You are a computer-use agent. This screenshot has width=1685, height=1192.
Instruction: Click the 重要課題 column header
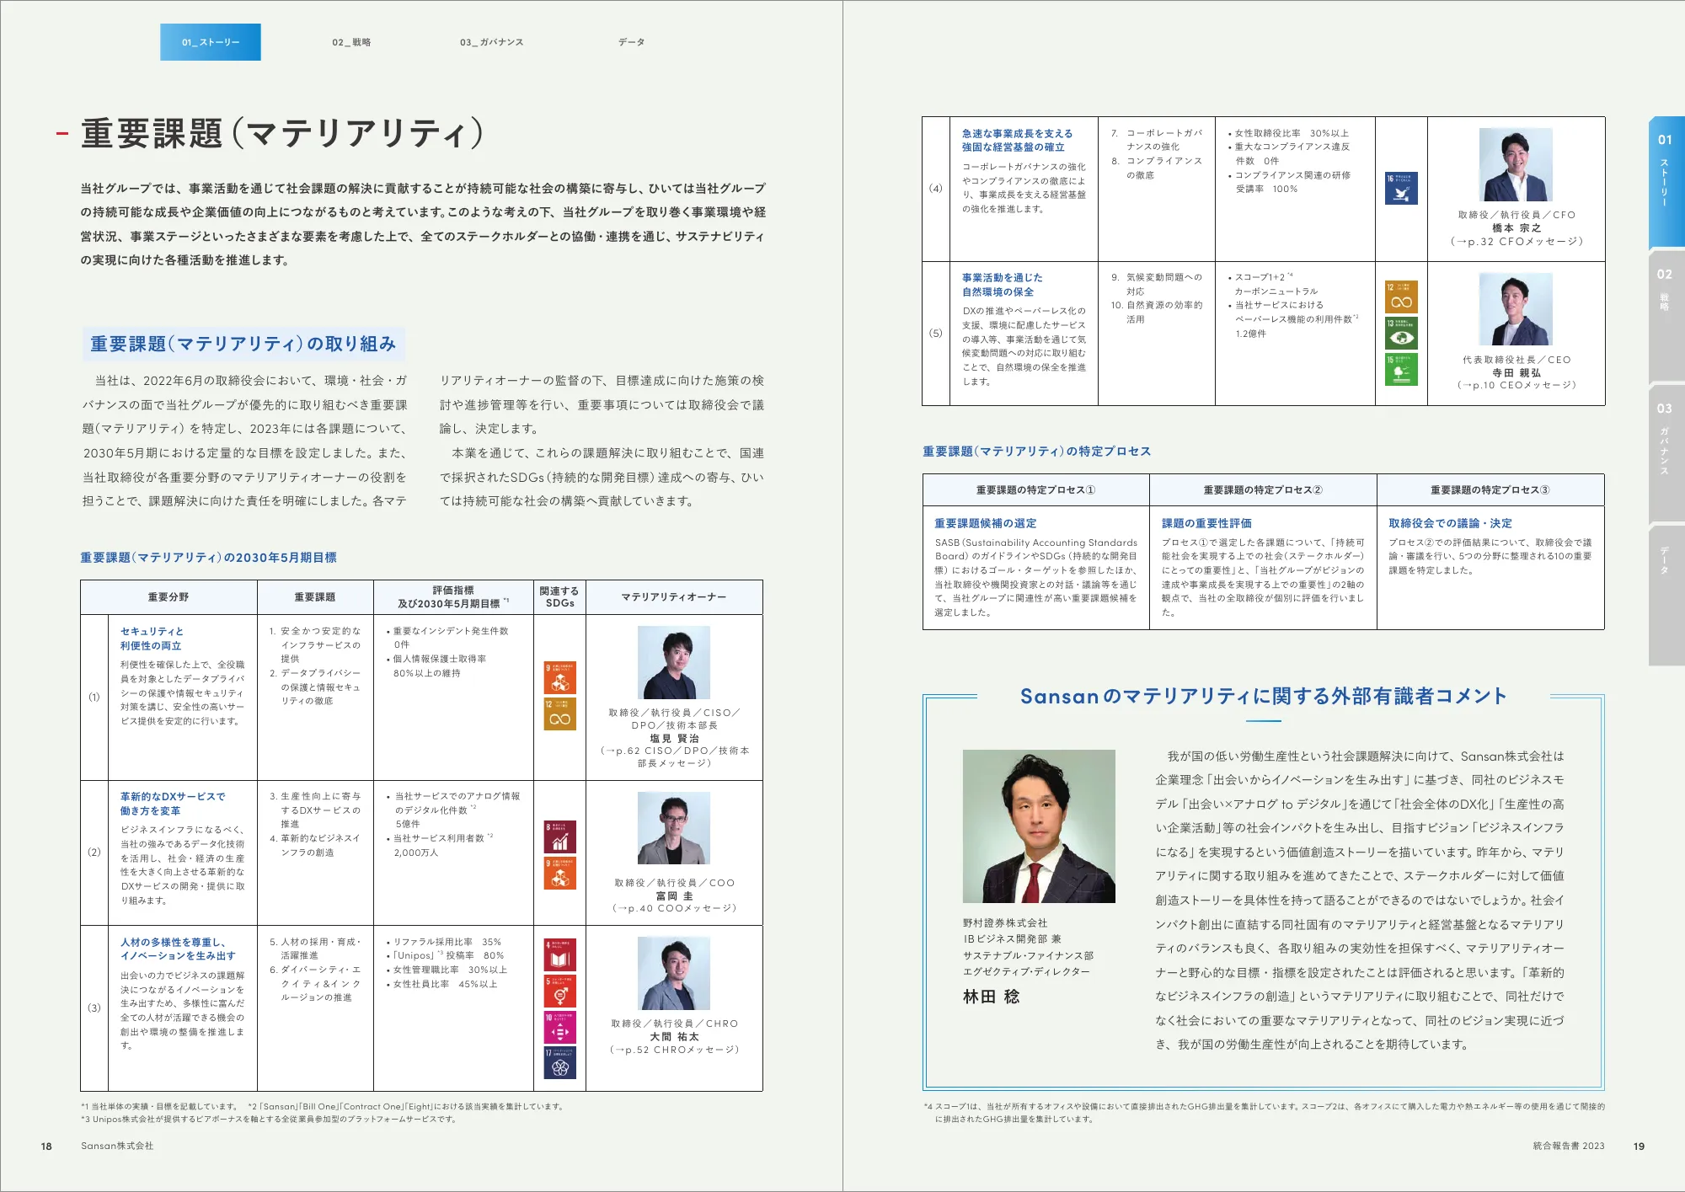pyautogui.click(x=315, y=597)
